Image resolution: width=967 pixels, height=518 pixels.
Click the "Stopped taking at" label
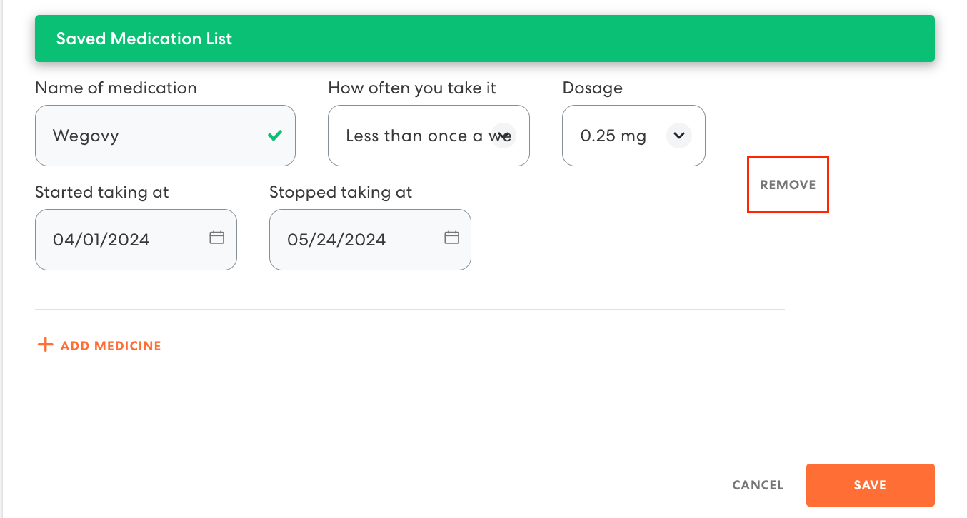(x=341, y=192)
